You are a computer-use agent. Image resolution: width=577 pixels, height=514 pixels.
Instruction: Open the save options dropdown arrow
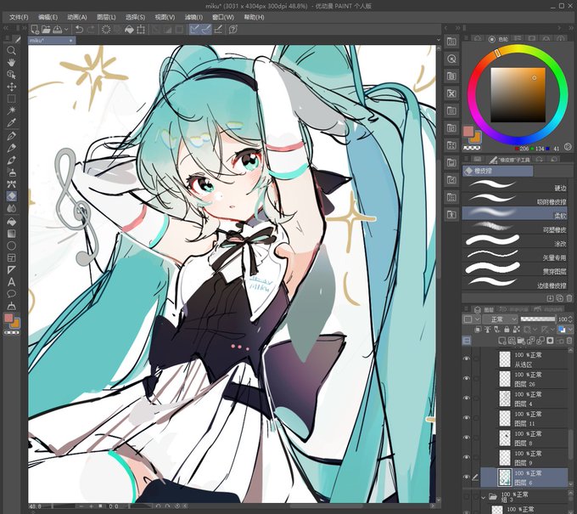[x=66, y=30]
